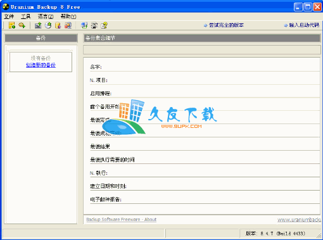Click version text 8.4.7 (Build 4433)
The width and height of the screenshot is (323, 240).
click(x=283, y=234)
